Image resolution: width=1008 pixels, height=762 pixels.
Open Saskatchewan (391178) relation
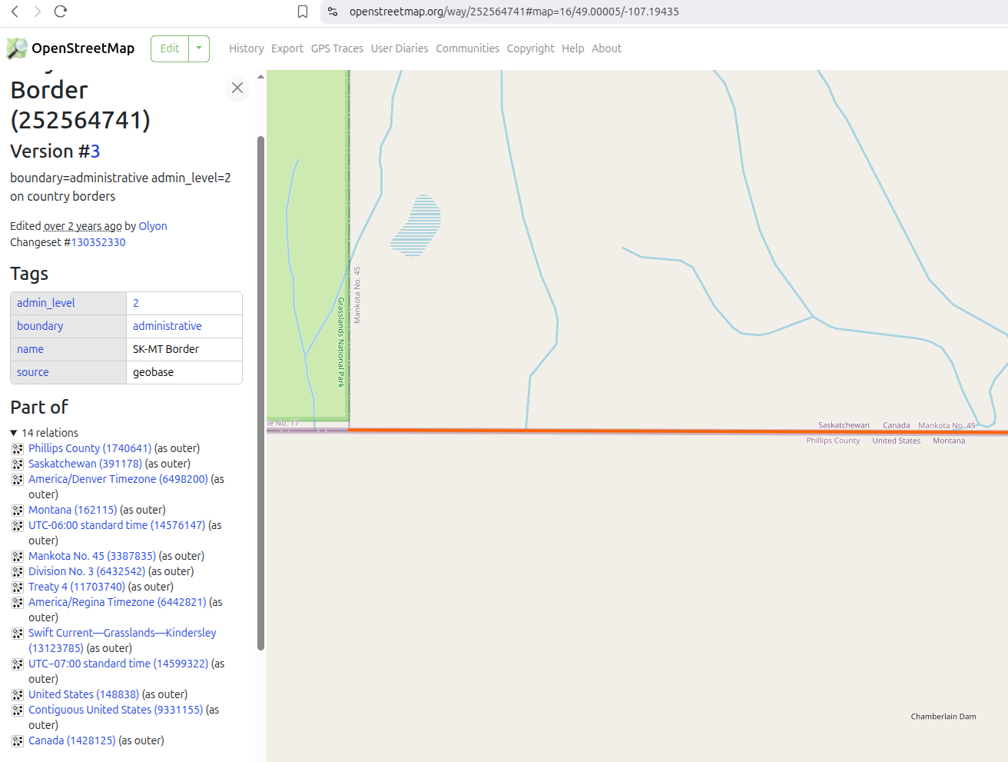pos(85,464)
